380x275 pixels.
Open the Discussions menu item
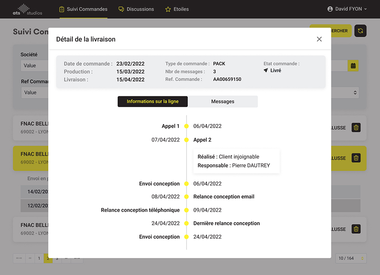pyautogui.click(x=136, y=9)
